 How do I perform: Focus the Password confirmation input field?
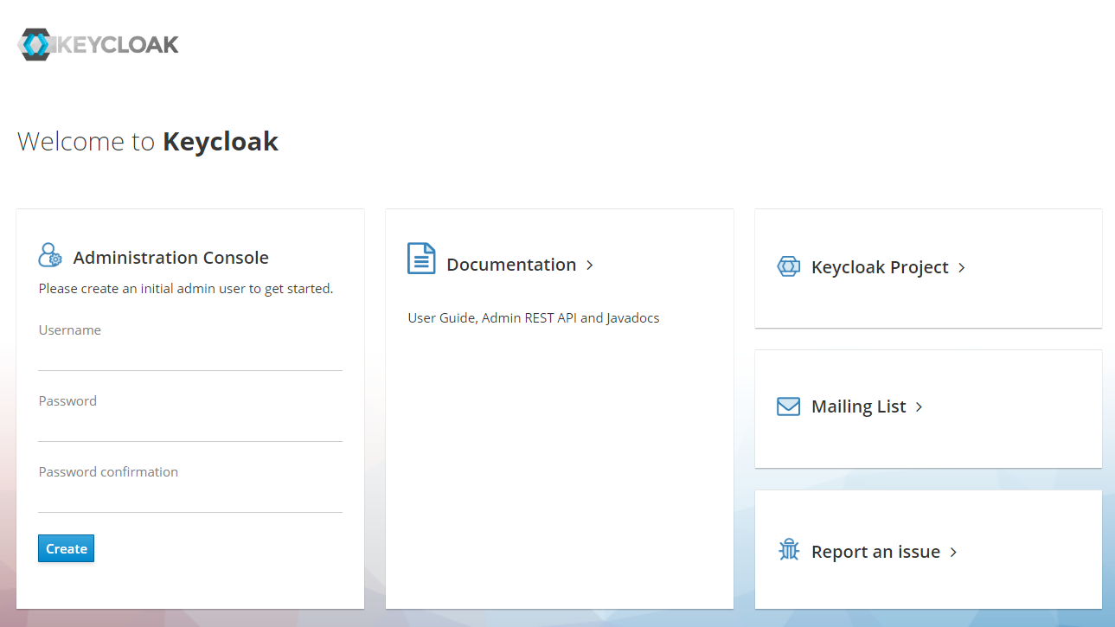[190, 499]
